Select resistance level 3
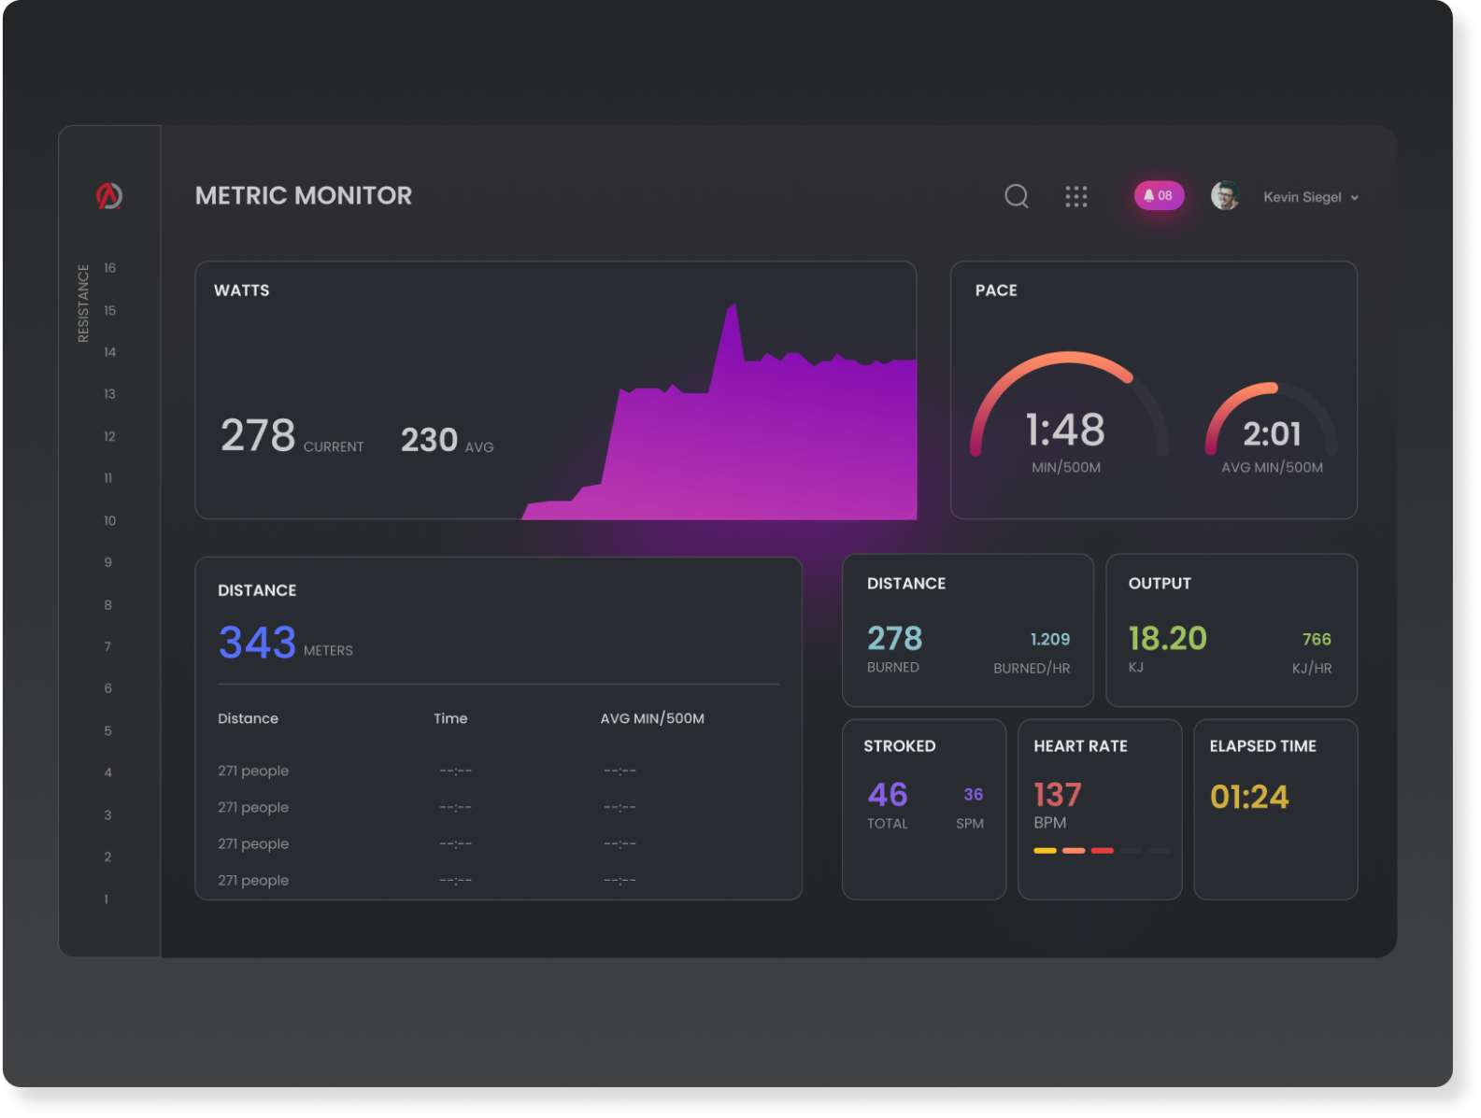Image resolution: width=1481 pixels, height=1118 pixels. pos(108,815)
